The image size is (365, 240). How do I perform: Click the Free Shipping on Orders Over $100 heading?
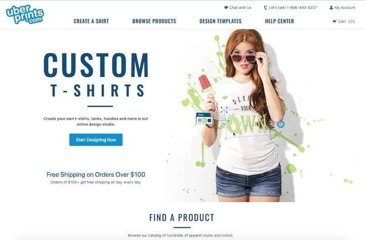[96, 175]
